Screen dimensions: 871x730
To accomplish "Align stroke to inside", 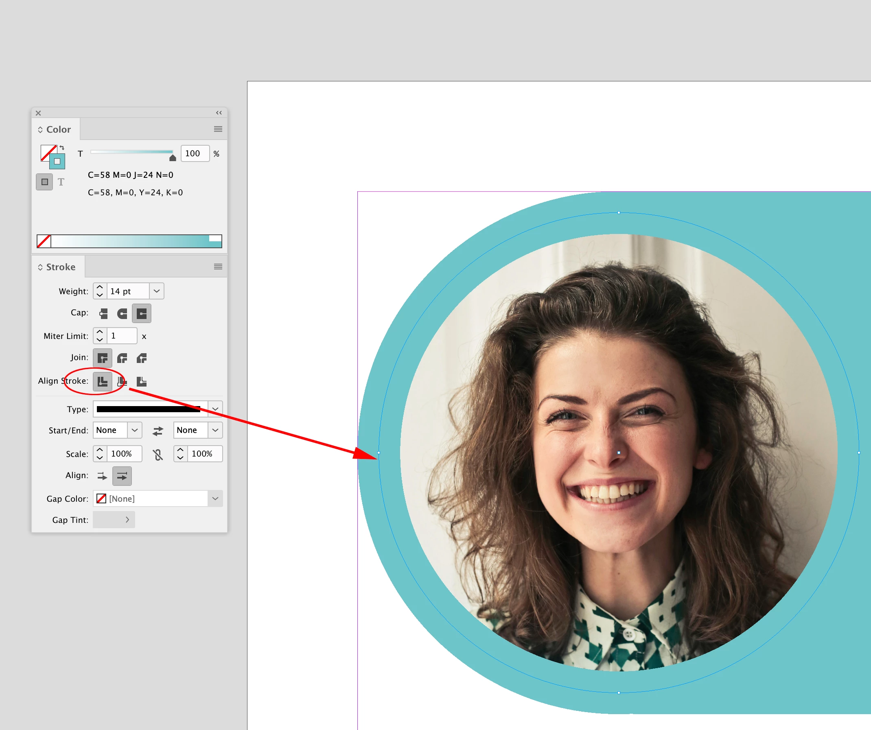I will (123, 381).
